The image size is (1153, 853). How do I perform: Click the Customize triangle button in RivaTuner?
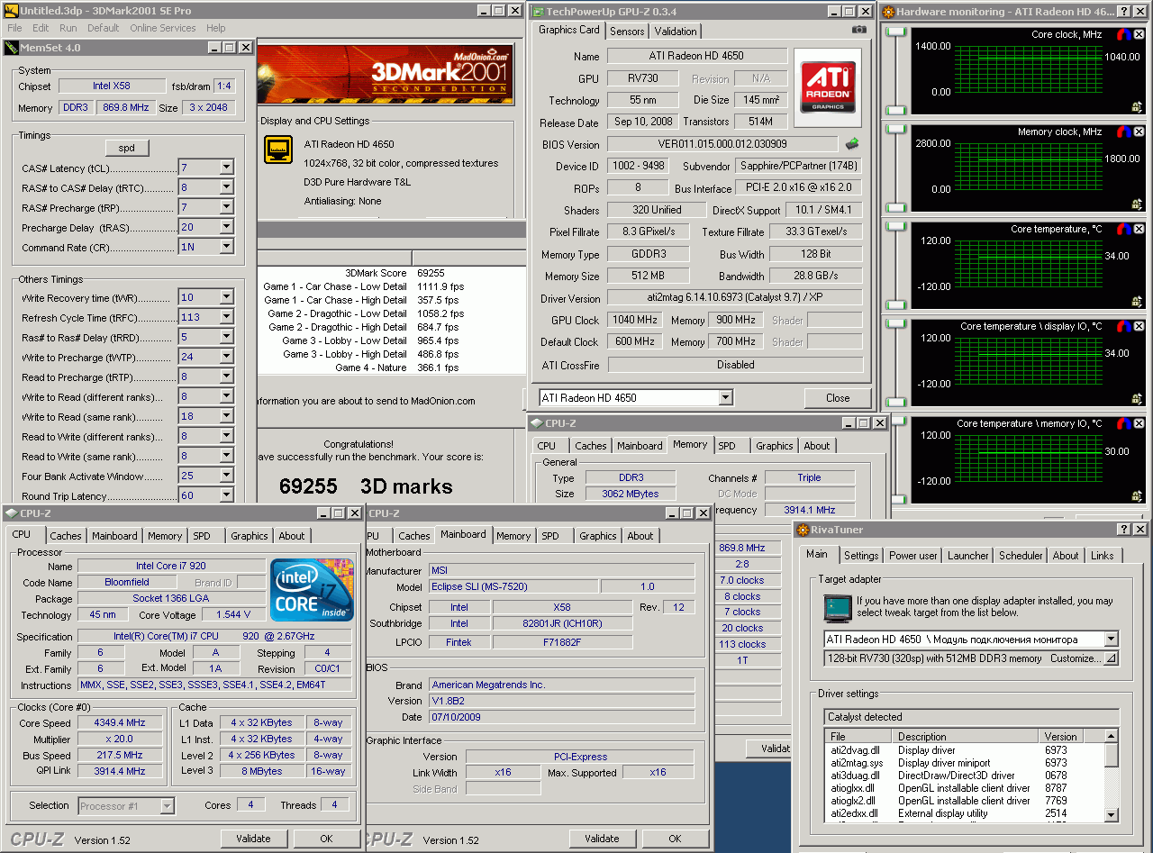(1111, 658)
